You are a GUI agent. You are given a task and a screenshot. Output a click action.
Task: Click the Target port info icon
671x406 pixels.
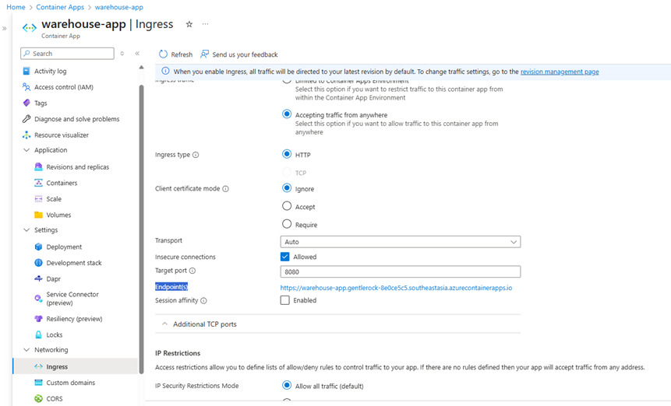192,271
